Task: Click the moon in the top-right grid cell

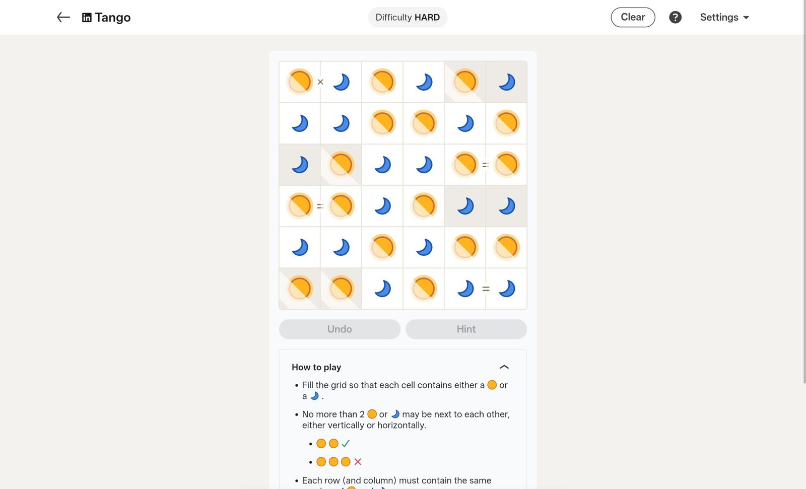Action: [x=506, y=82]
